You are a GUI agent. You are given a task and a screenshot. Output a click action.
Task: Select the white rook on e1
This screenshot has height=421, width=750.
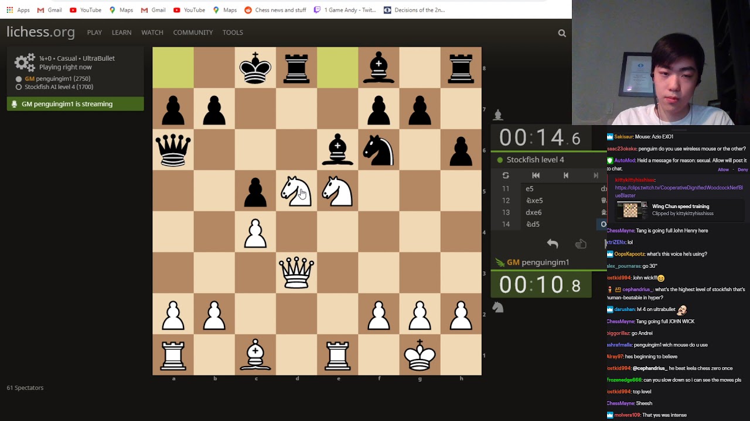point(337,354)
